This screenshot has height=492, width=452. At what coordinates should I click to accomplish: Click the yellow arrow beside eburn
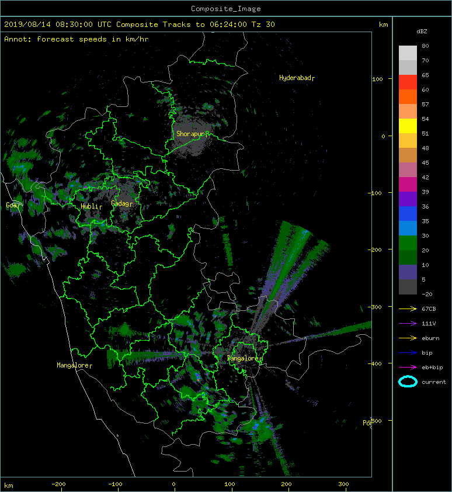click(x=408, y=338)
